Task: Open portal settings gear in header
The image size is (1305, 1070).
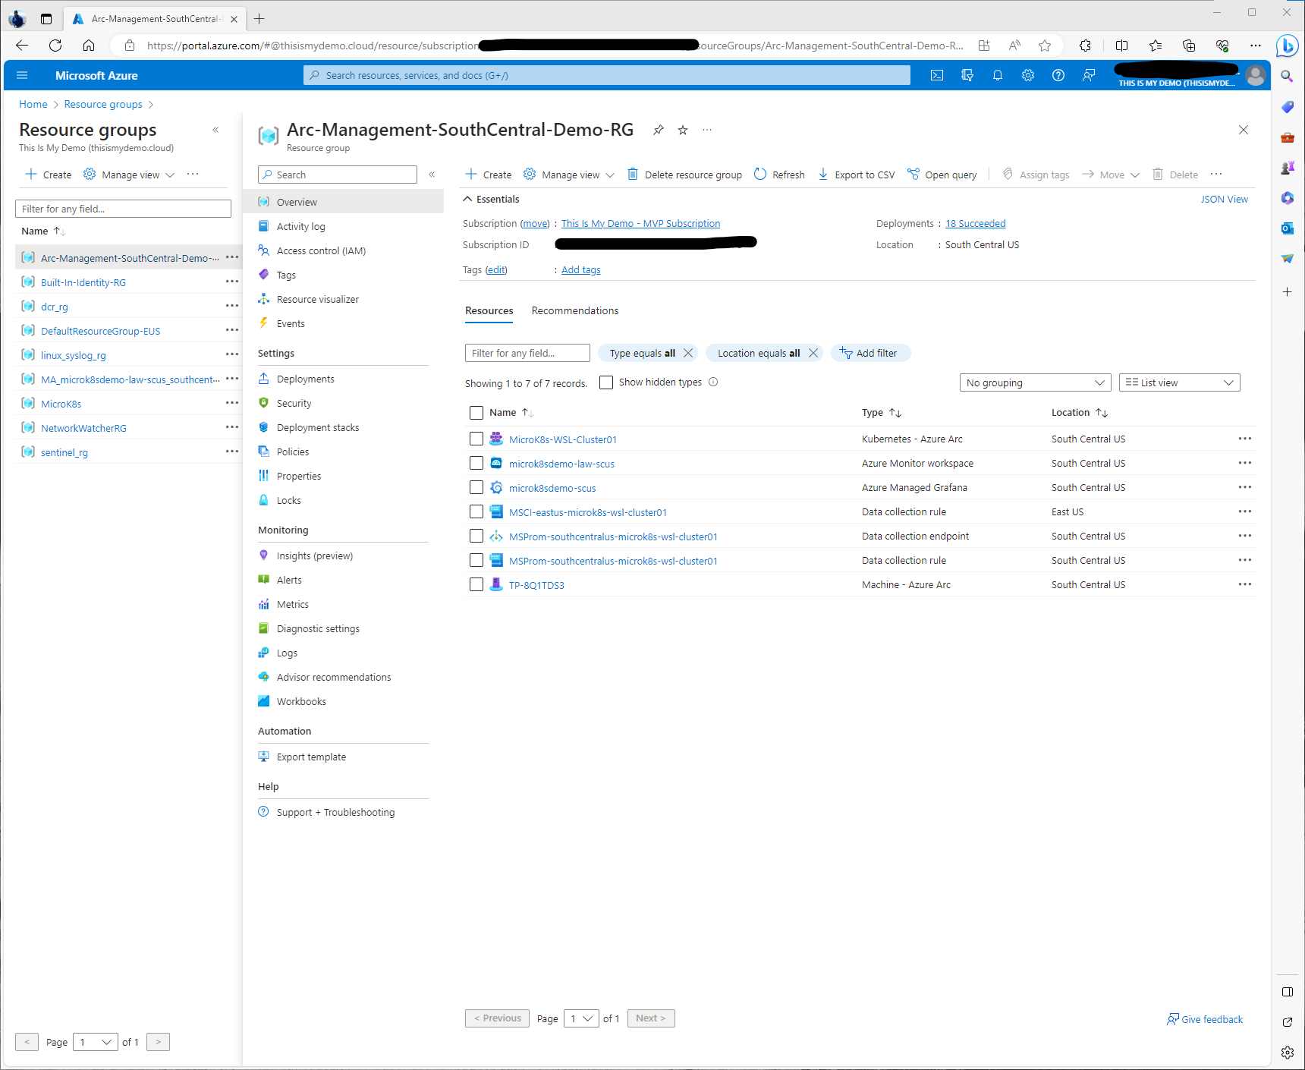Action: coord(1028,75)
